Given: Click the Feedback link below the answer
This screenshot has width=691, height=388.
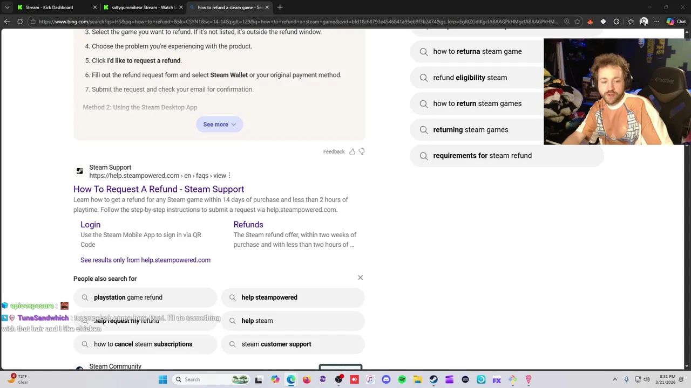Looking at the screenshot, I should (334, 152).
